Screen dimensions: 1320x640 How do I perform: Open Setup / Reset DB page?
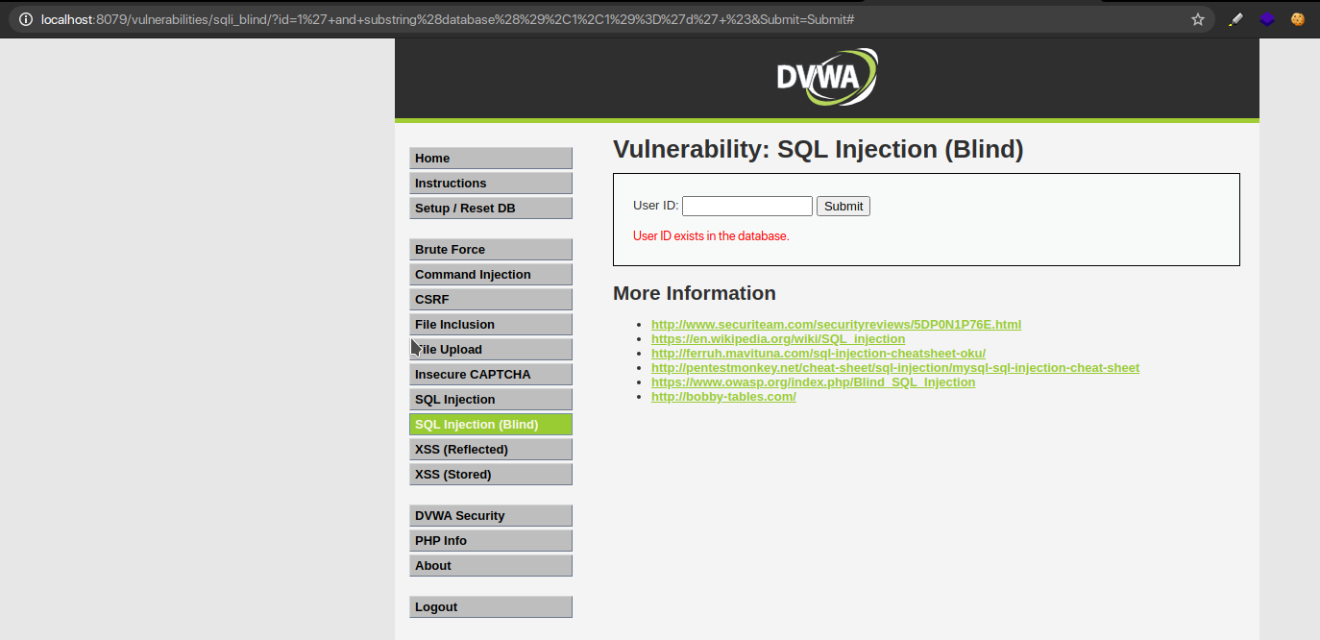pyautogui.click(x=491, y=209)
